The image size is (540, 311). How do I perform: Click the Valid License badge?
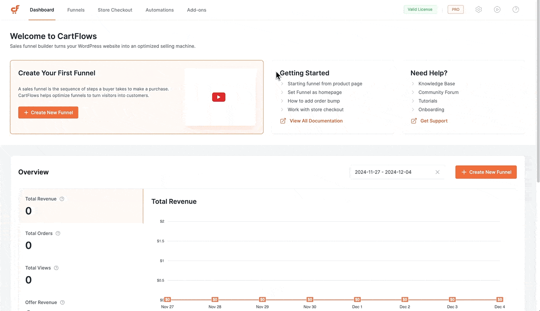(420, 9)
